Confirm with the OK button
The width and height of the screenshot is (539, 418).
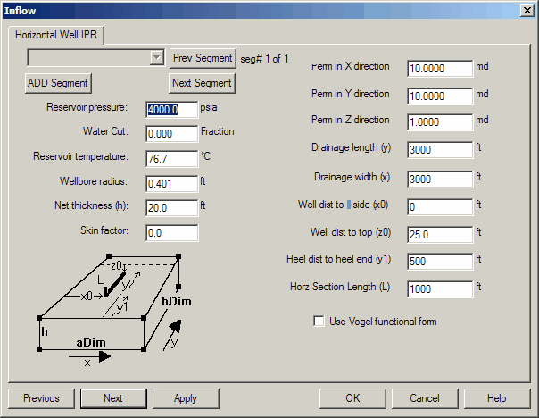[352, 398]
